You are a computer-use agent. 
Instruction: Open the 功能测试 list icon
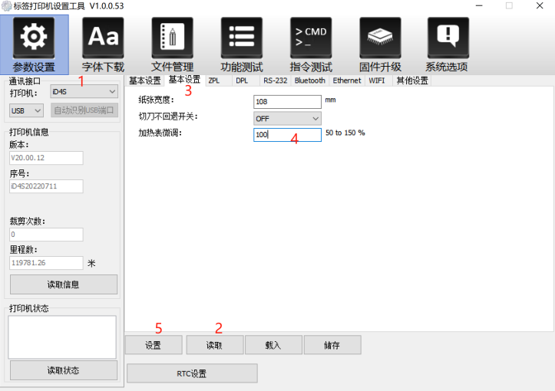tap(242, 44)
